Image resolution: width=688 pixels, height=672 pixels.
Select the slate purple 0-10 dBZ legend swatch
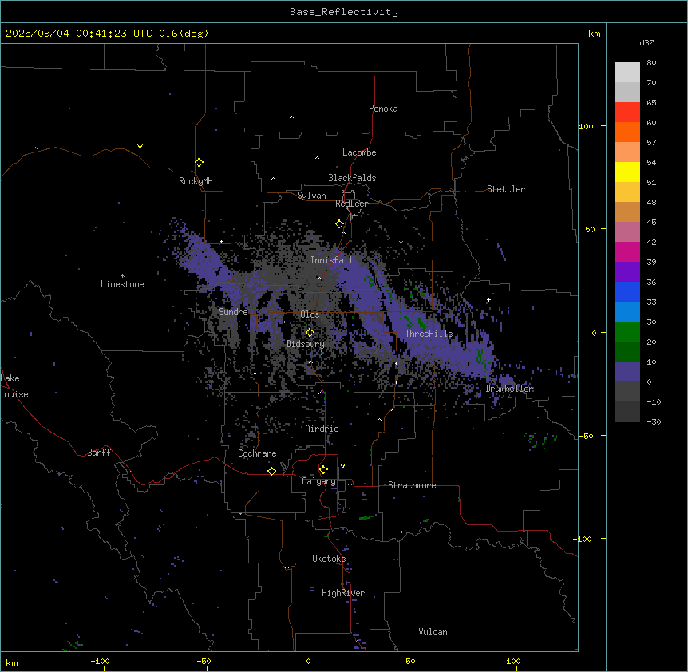[627, 372]
